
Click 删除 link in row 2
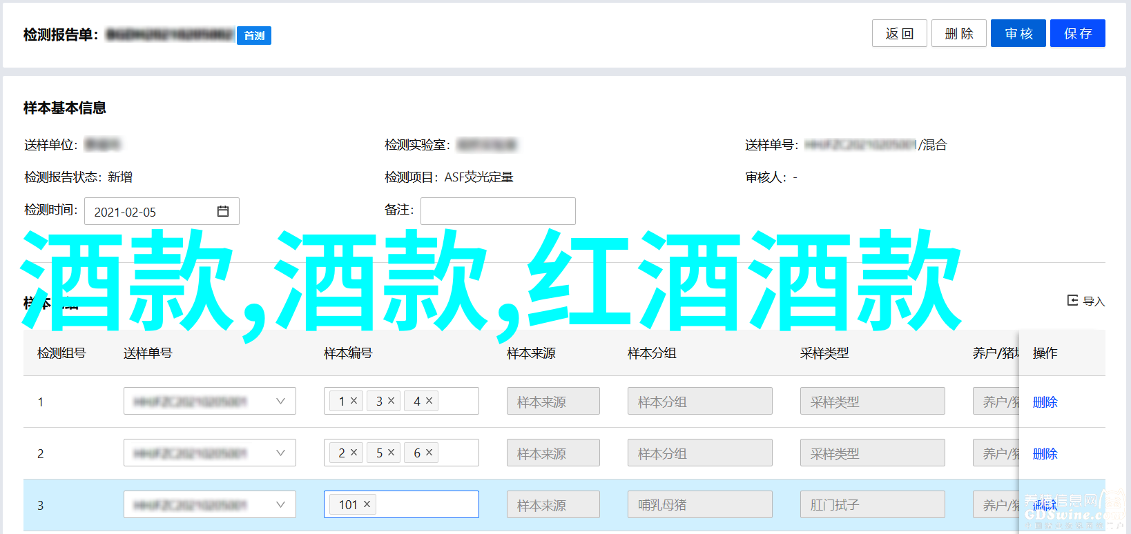click(x=1045, y=453)
